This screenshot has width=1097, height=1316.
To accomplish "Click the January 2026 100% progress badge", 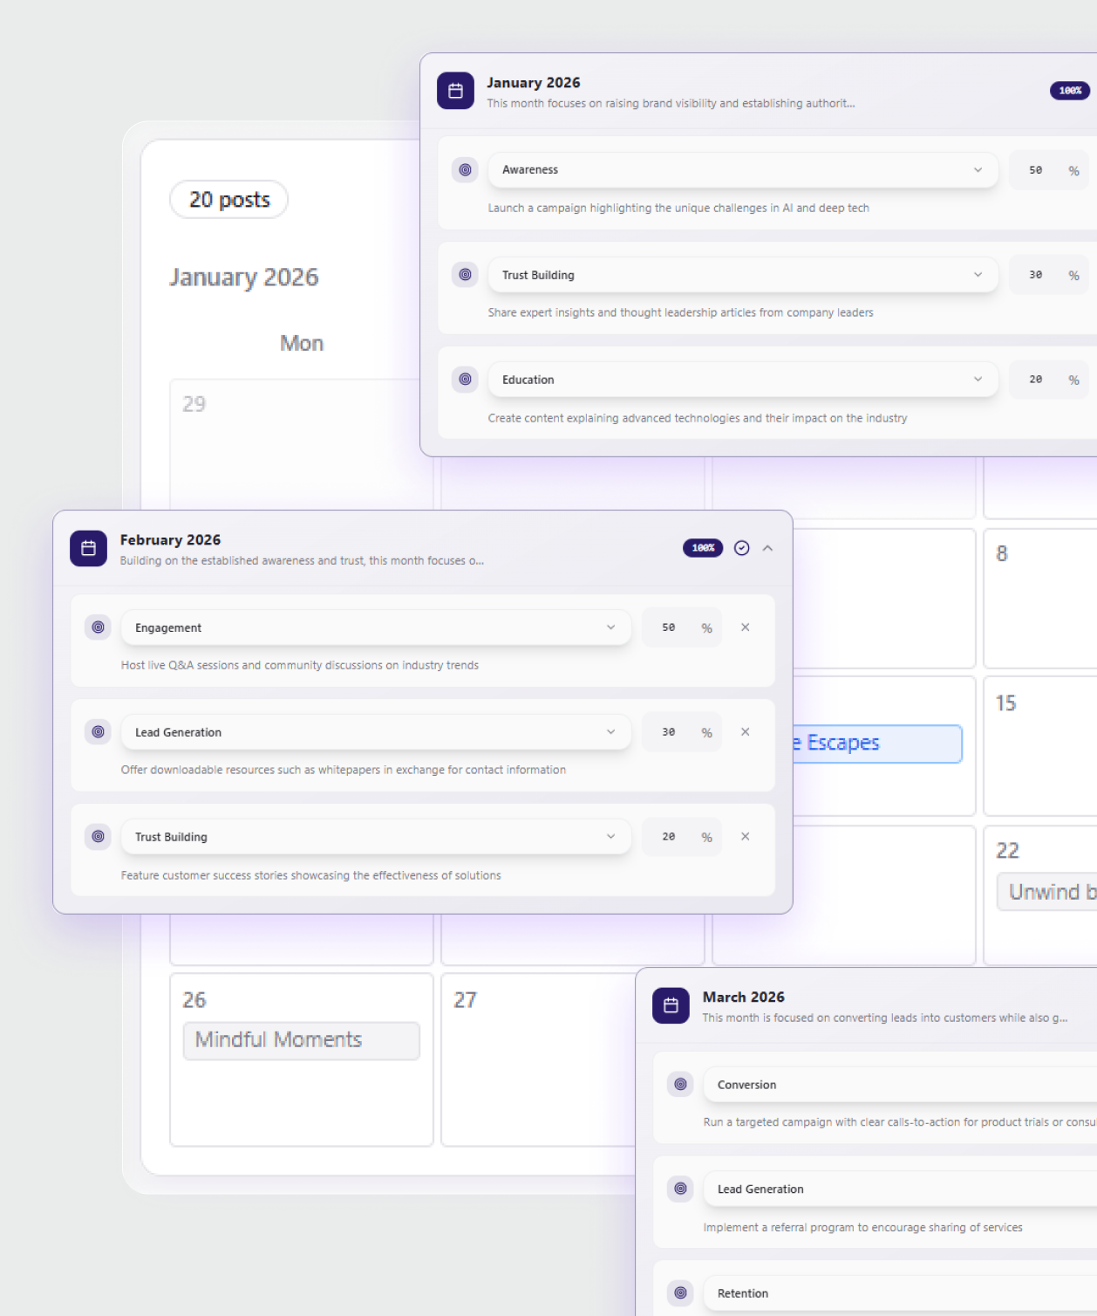I will pyautogui.click(x=1070, y=91).
